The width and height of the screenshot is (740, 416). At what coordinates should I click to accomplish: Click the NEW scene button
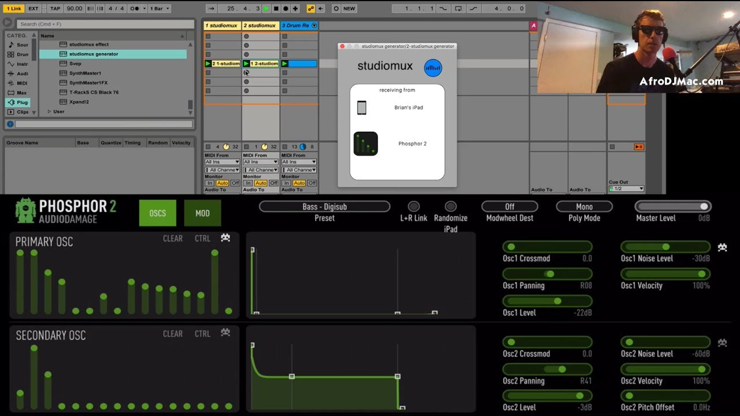pos(349,9)
